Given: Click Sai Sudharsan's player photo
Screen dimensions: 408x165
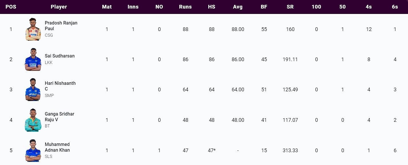Looking at the screenshot, I should [33, 59].
